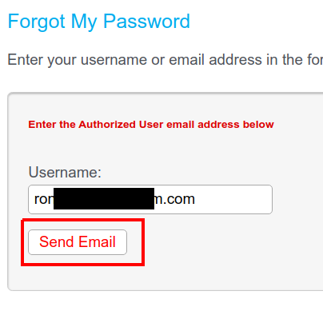Select the red Authorized User notice text
Image resolution: width=323 pixels, height=311 pixels.
pos(151,125)
